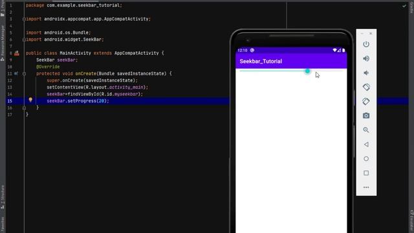
Task: Click the number 20 in setProgress
Action: (102, 101)
